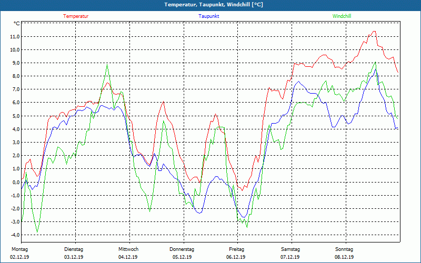Click the Montag day label

point(19,249)
